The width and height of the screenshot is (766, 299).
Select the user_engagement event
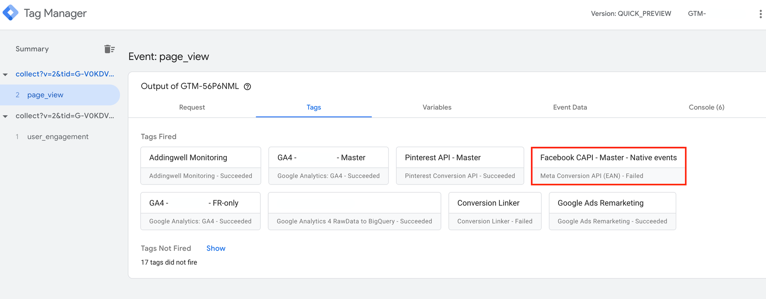point(58,137)
